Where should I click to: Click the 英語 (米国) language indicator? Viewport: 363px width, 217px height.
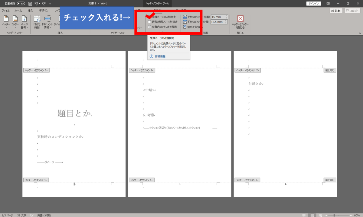click(44, 215)
